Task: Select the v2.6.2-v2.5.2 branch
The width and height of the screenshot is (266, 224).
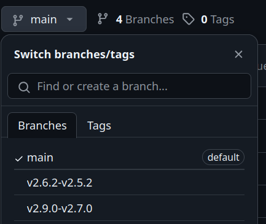Action: pyautogui.click(x=129, y=182)
